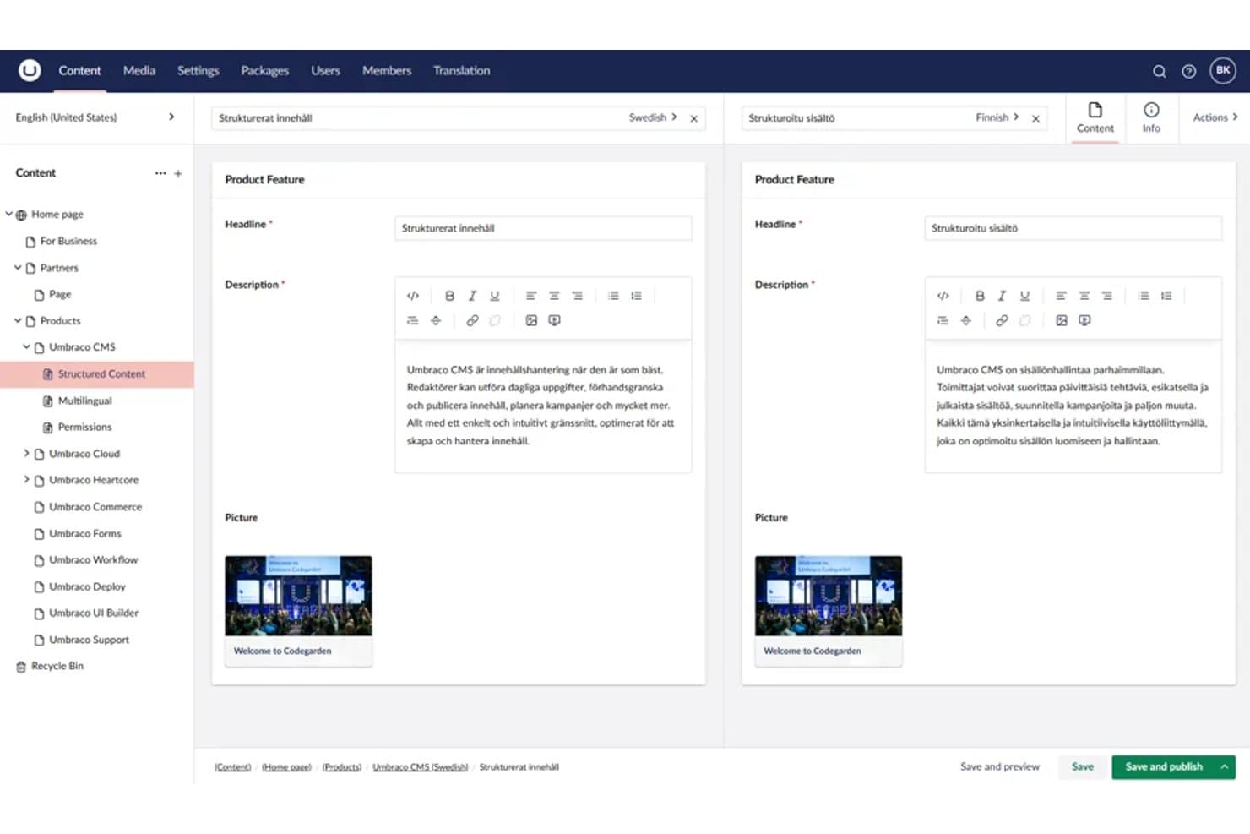Insert link in Finnish description editor
1250x834 pixels.
click(1002, 320)
